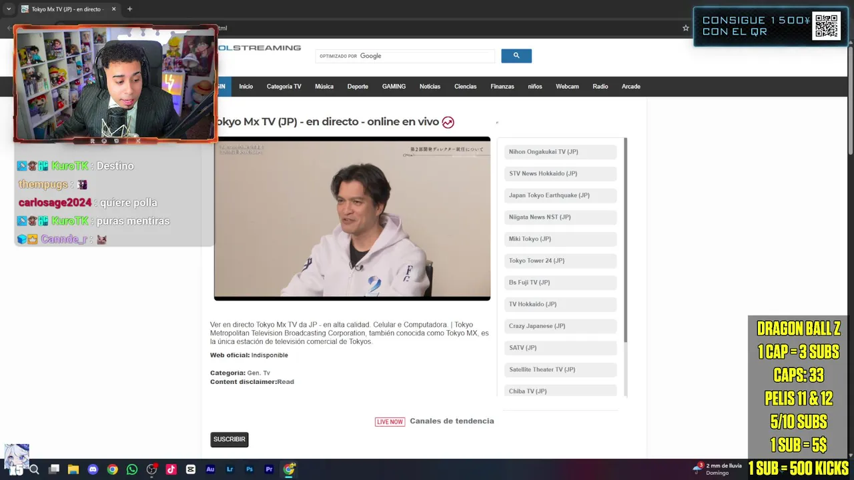Screen dimensions: 854x480
Task: Select TV Hokkaido (JP) channel
Action: pyautogui.click(x=560, y=304)
